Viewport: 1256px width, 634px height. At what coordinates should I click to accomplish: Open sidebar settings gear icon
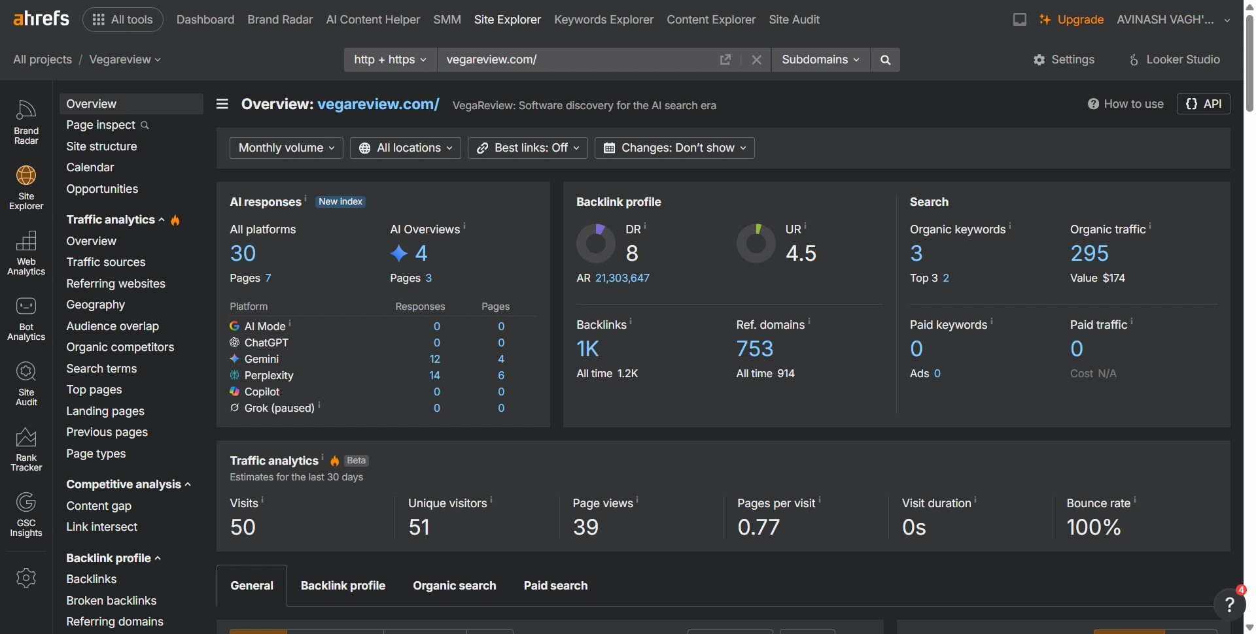26,578
